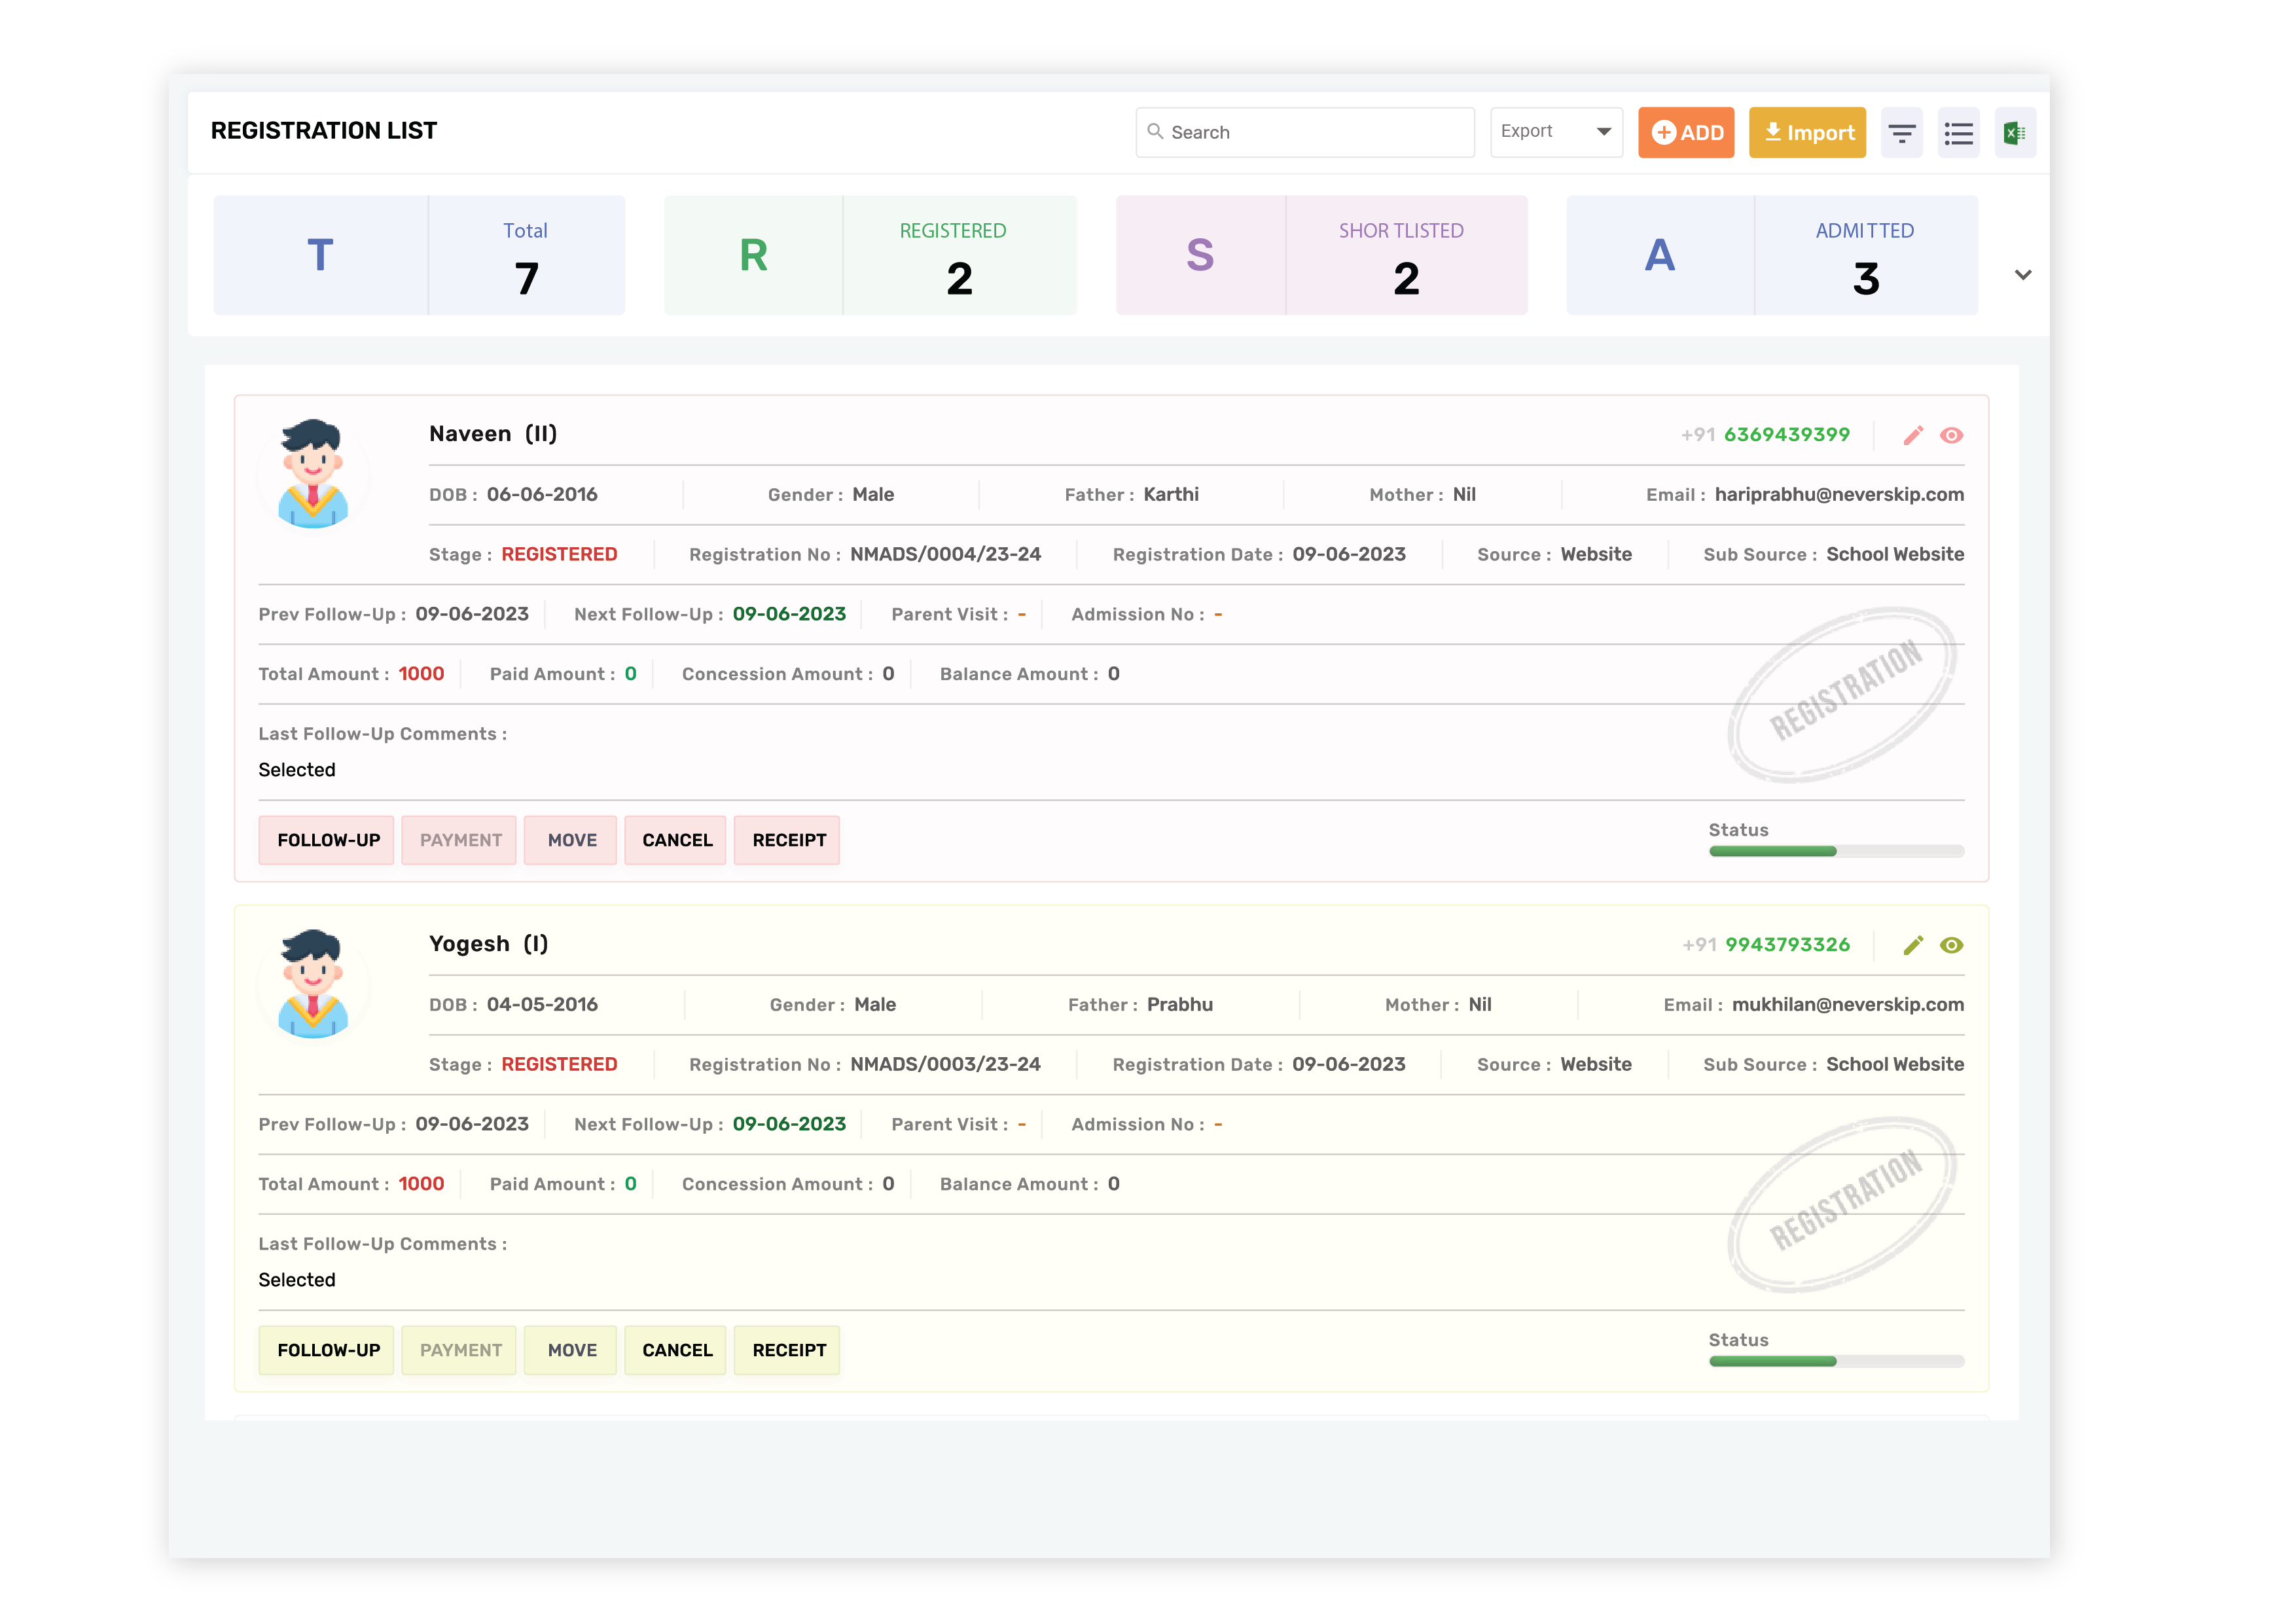The height and width of the screenshot is (1624, 2296).
Task: Click Naveen's student avatar
Action: [313, 474]
